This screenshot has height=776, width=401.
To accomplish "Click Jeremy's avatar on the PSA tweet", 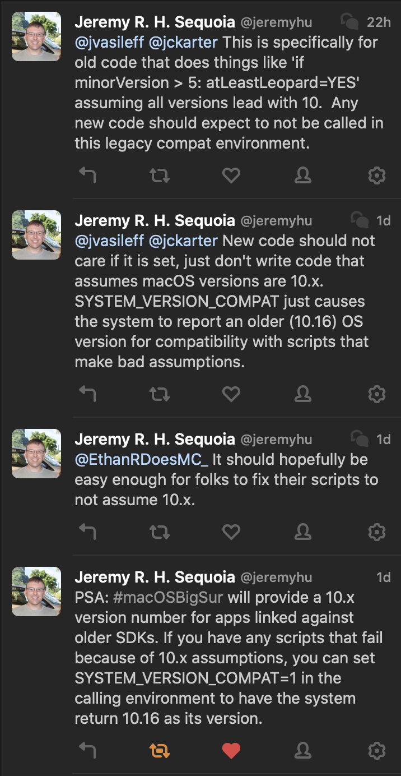I will coord(36,591).
